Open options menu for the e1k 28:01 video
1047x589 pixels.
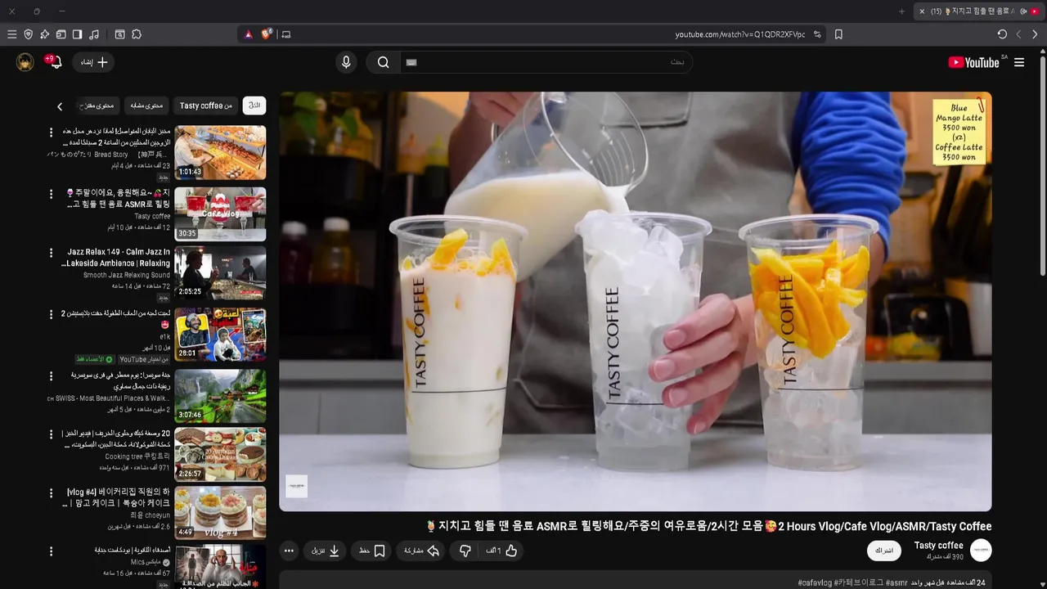click(x=51, y=315)
